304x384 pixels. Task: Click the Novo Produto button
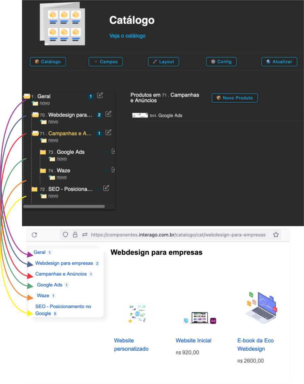point(234,98)
